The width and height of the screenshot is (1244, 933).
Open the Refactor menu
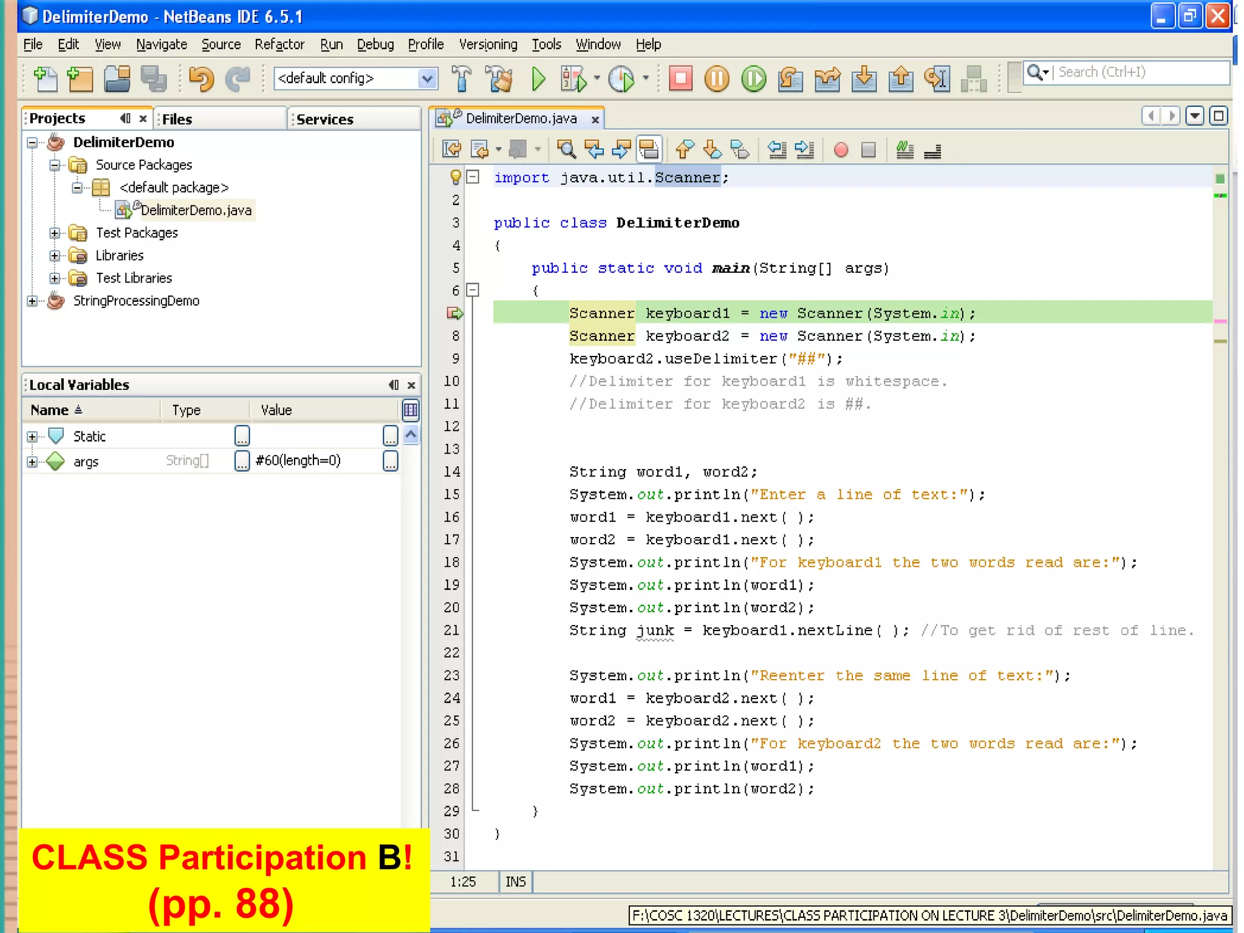[279, 44]
